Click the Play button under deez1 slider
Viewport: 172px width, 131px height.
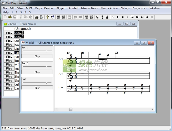[x=37, y=56]
